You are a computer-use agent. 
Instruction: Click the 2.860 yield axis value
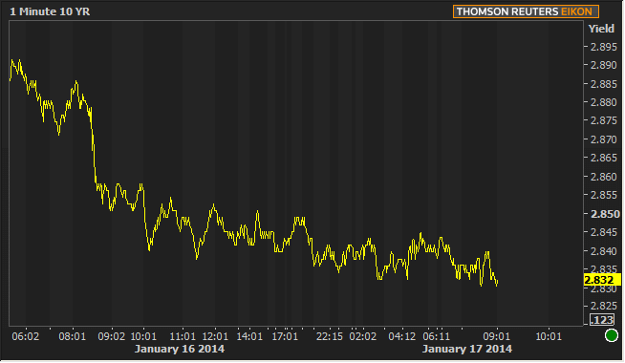pyautogui.click(x=603, y=177)
